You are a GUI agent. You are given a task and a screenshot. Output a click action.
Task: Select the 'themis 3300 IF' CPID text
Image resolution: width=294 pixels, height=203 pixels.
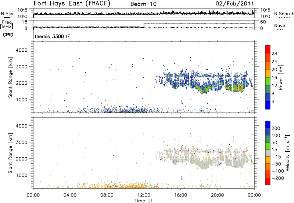click(x=52, y=36)
